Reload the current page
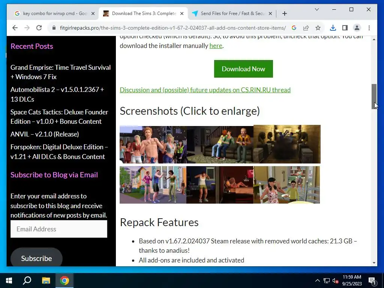The height and width of the screenshot is (288, 384). point(39,28)
